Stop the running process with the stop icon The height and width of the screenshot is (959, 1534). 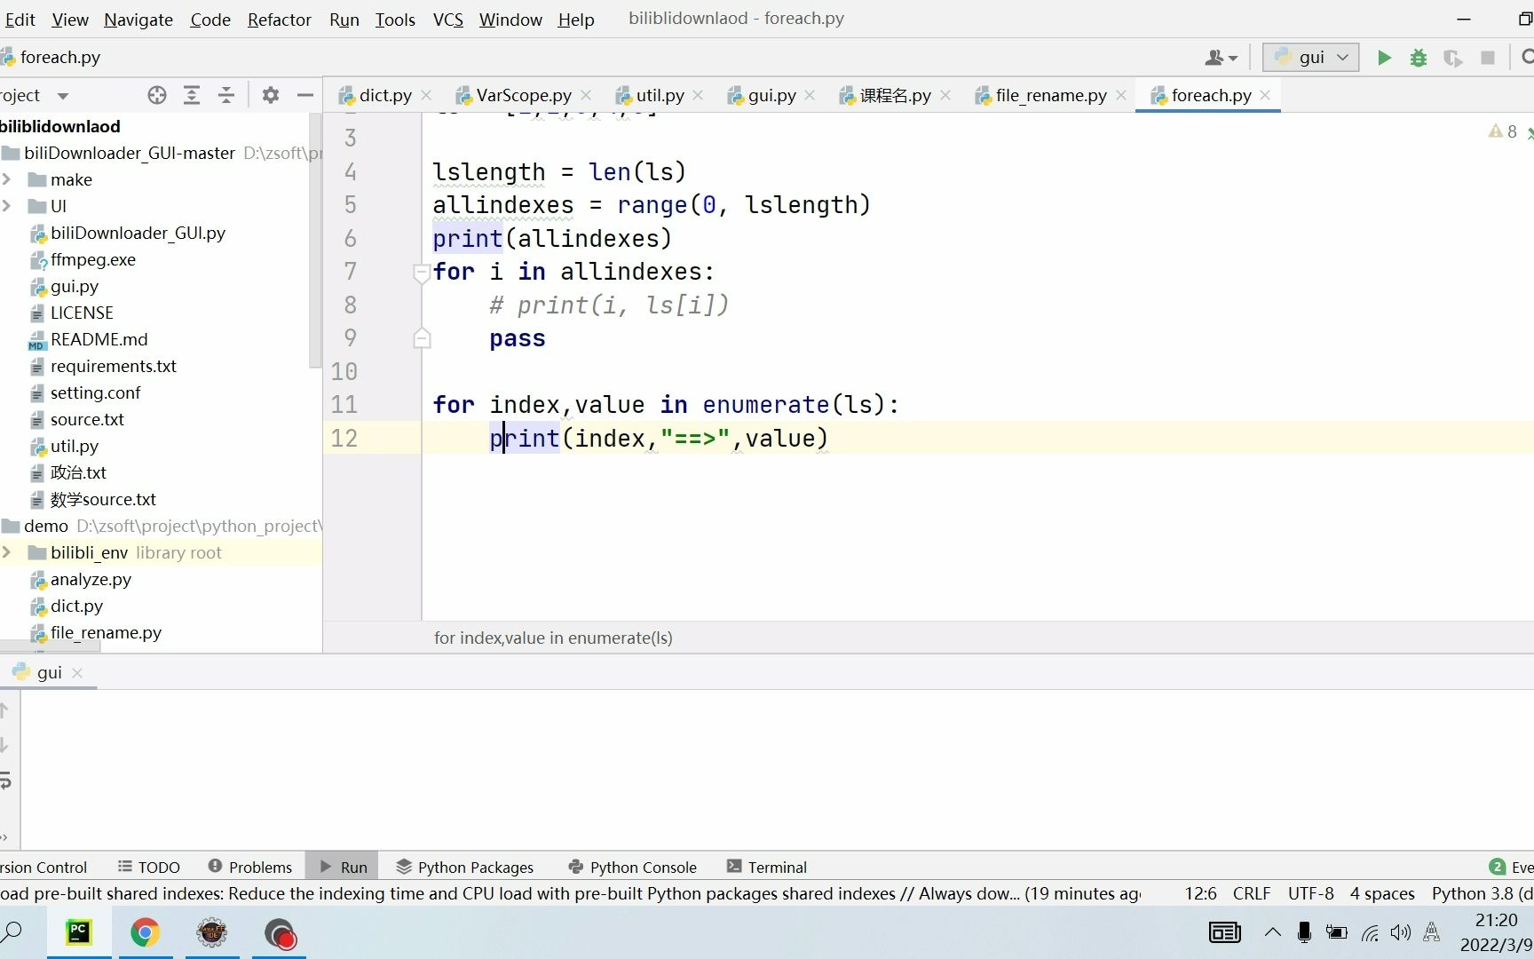[x=1489, y=57]
